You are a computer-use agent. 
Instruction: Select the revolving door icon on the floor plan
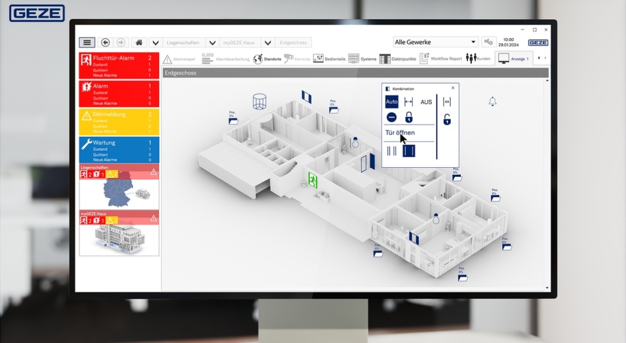click(x=259, y=101)
